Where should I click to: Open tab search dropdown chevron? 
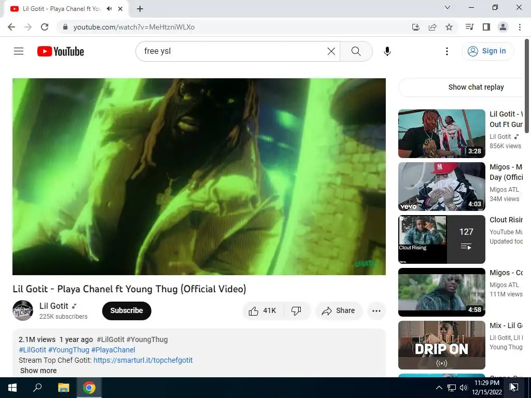click(x=448, y=7)
